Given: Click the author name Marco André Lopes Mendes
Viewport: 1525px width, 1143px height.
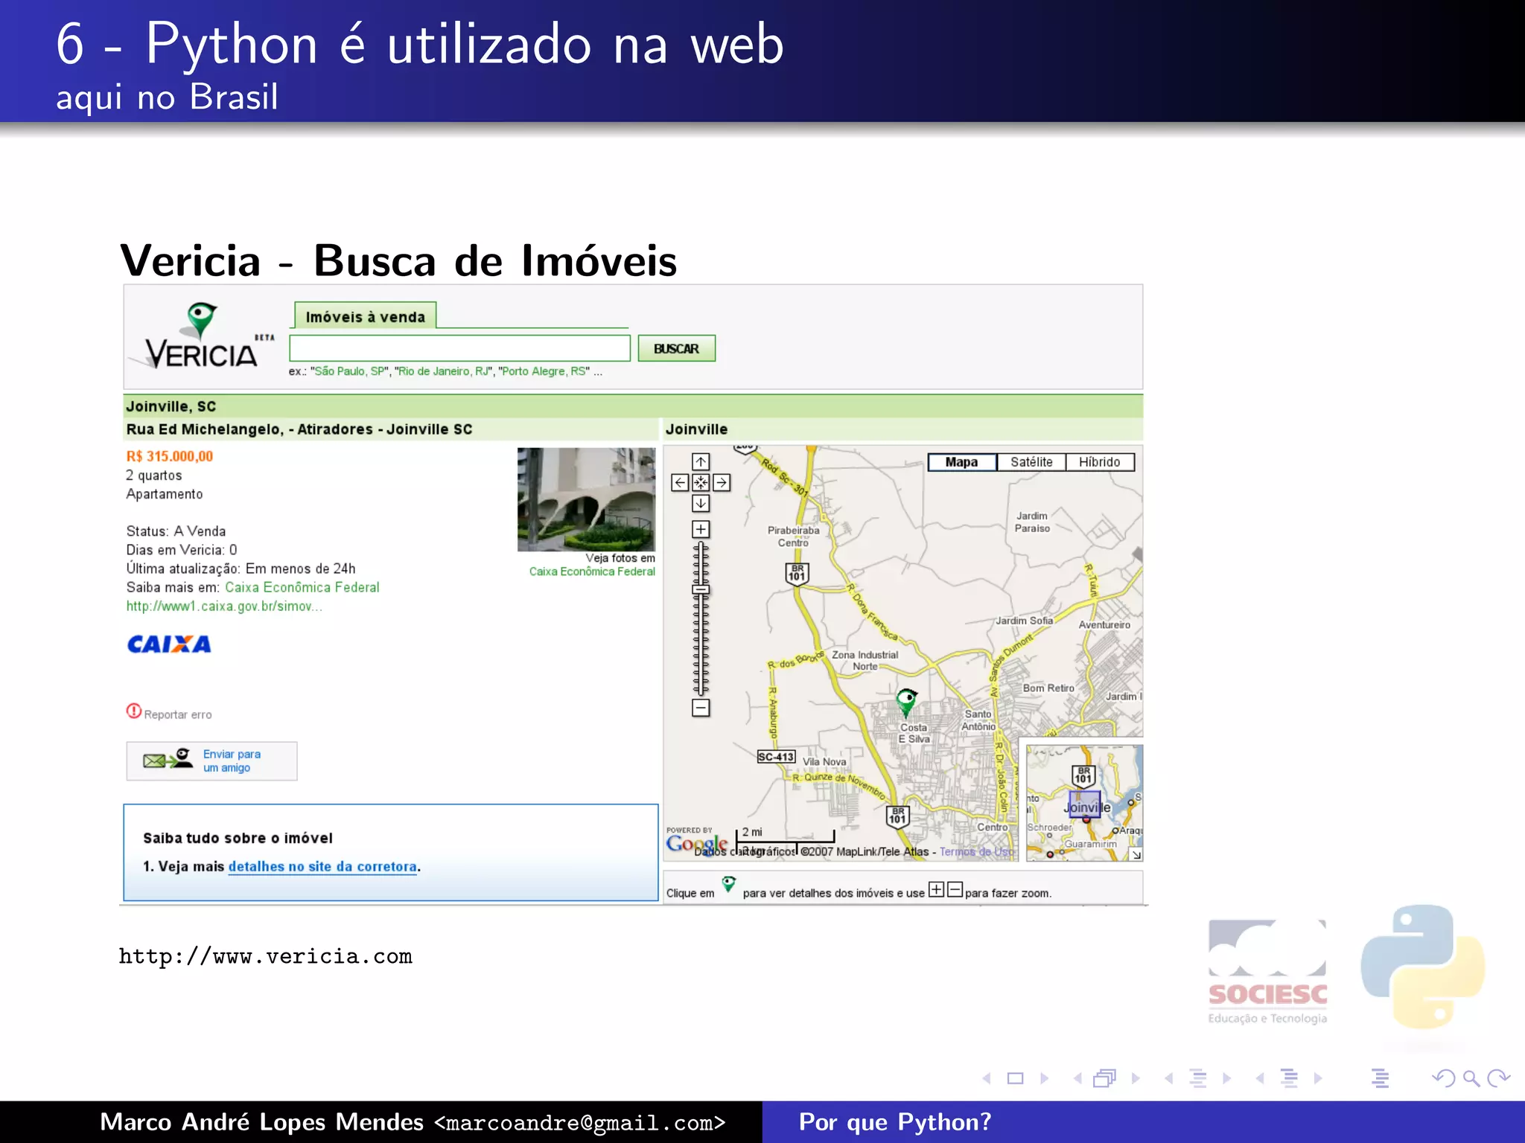Looking at the screenshot, I should click(261, 1122).
